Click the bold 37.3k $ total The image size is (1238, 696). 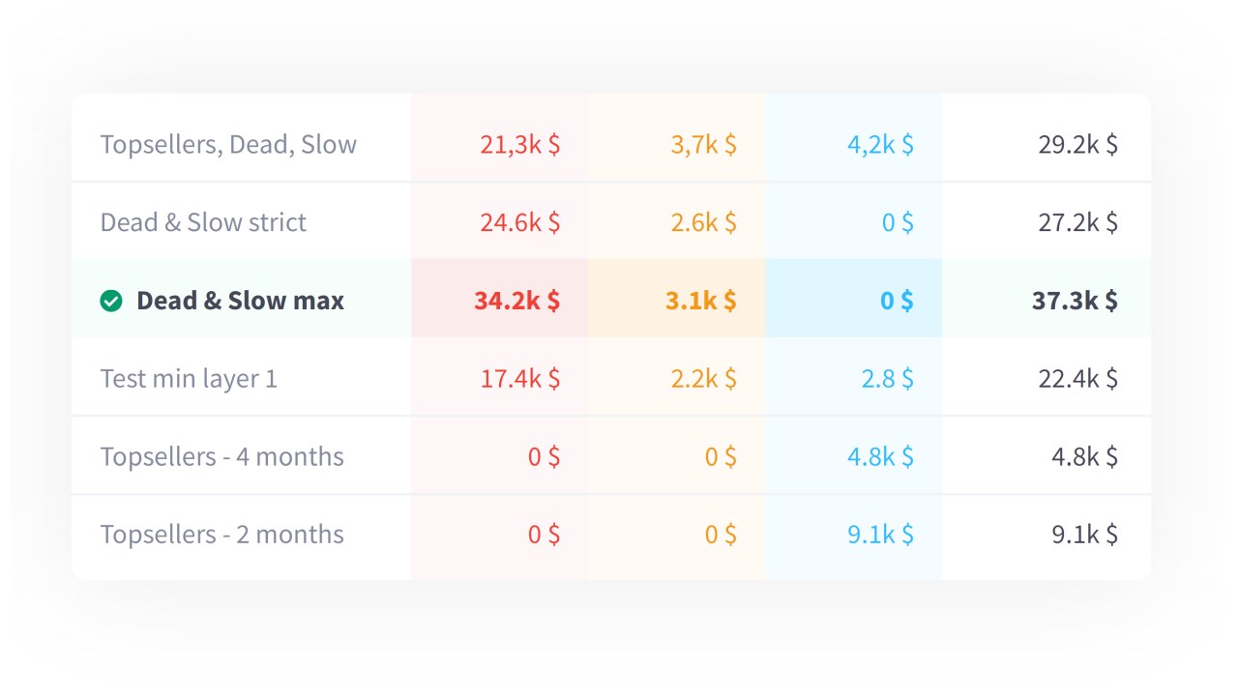[x=1075, y=301]
